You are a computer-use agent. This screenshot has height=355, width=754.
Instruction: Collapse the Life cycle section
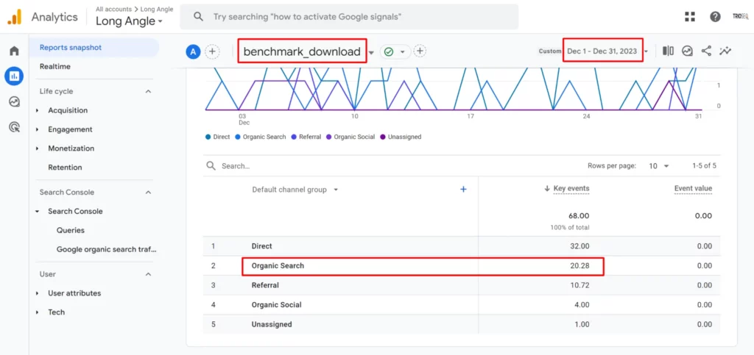148,91
